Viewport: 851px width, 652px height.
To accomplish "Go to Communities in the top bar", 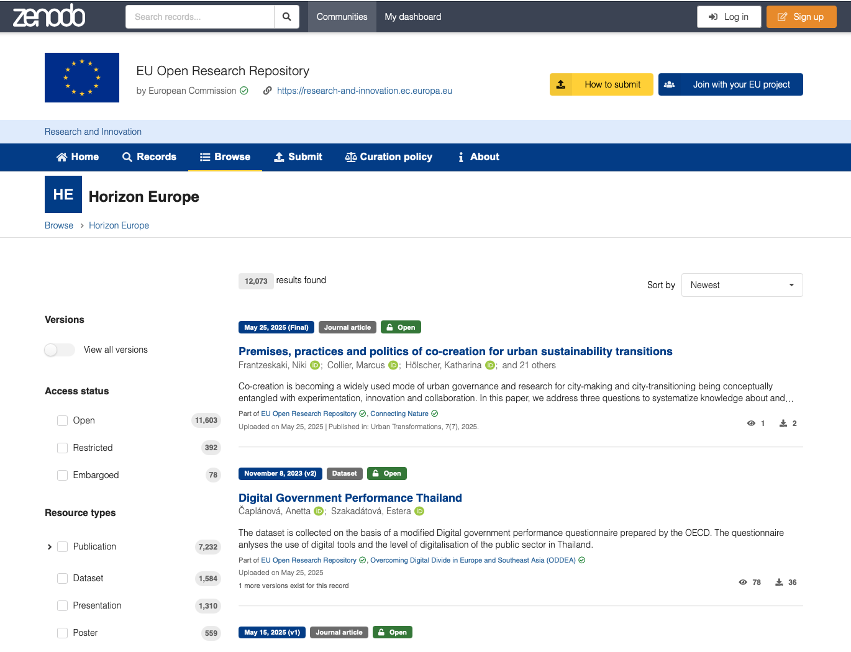I will point(342,17).
